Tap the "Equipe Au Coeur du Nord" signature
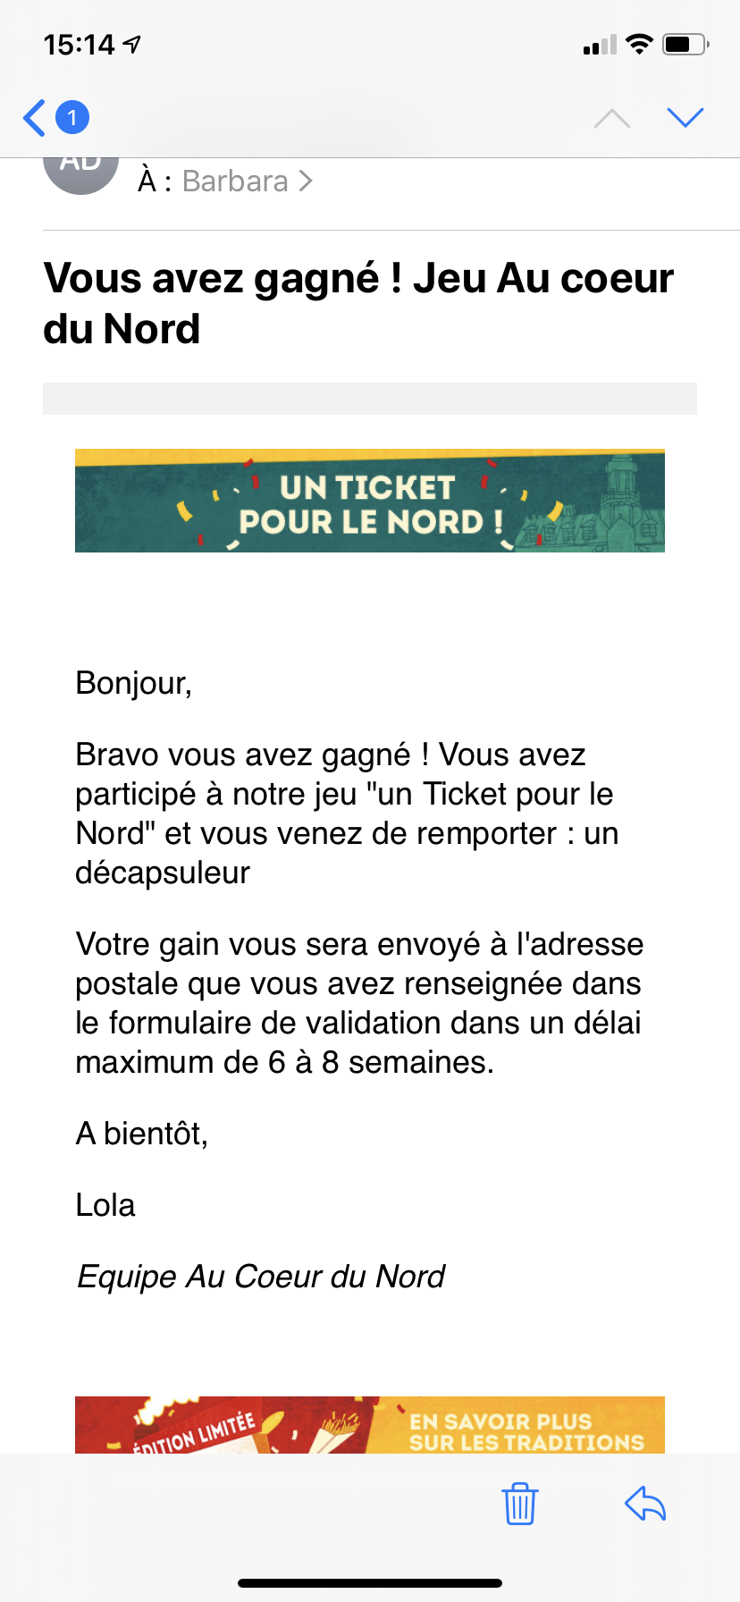The image size is (740, 1602). point(261,1277)
